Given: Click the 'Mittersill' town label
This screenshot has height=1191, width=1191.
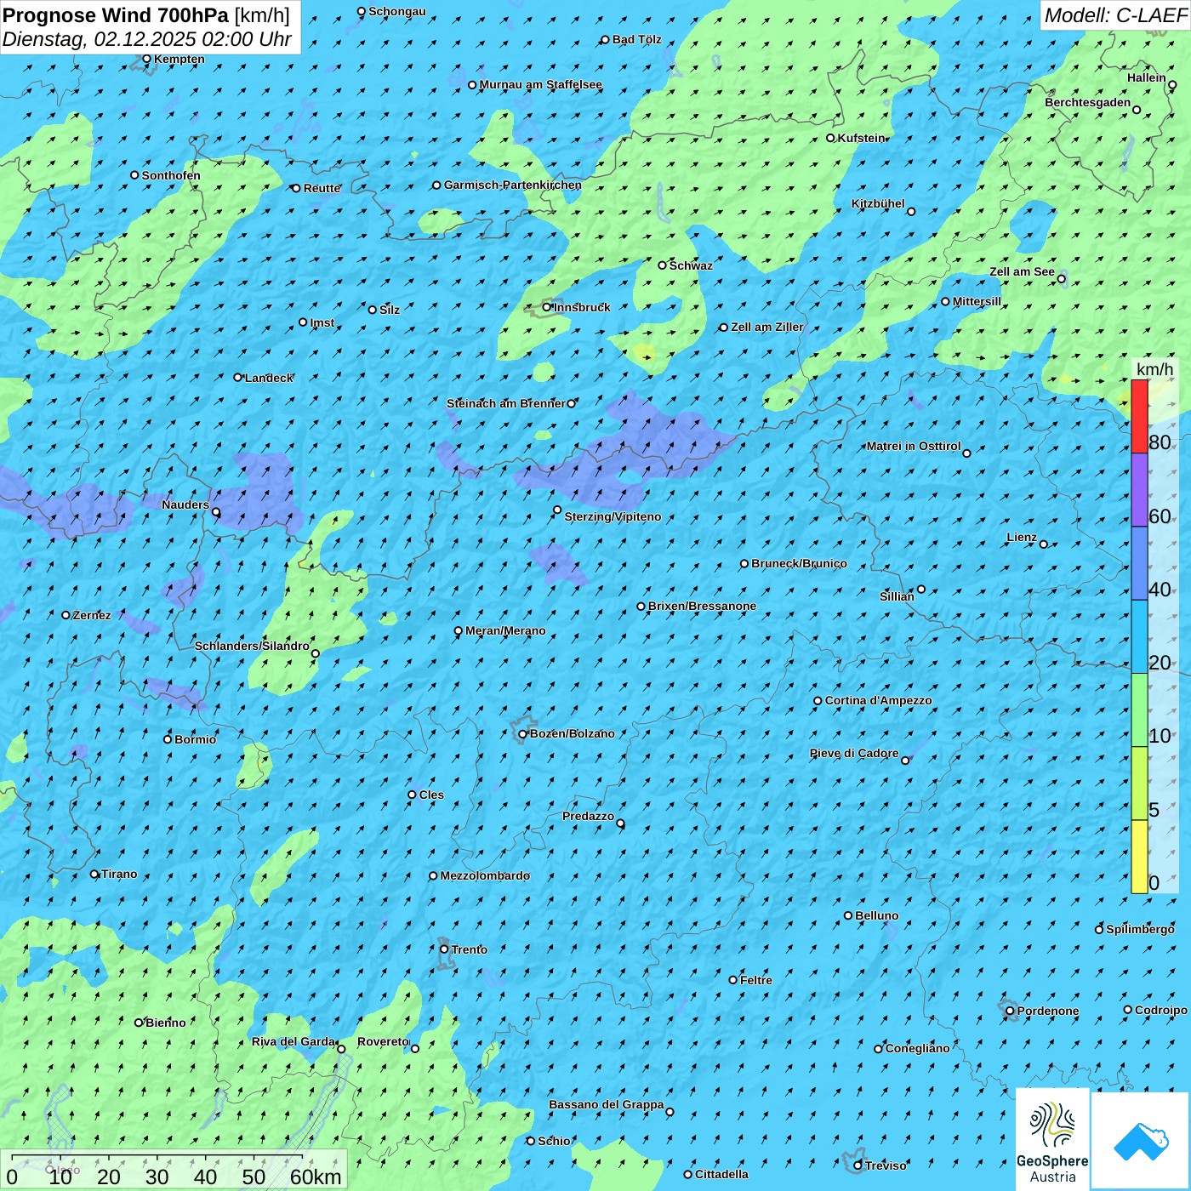Looking at the screenshot, I should pyautogui.click(x=977, y=301).
